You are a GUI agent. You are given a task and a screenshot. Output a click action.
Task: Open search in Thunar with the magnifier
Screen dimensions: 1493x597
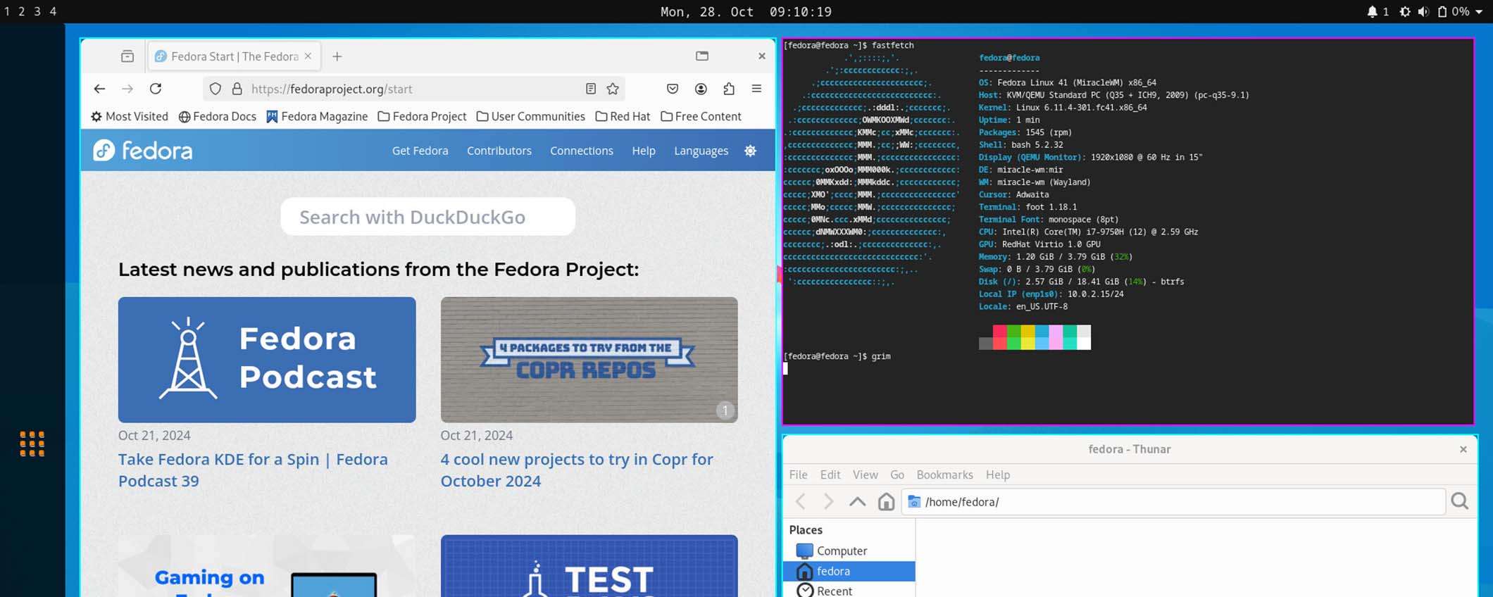point(1460,501)
